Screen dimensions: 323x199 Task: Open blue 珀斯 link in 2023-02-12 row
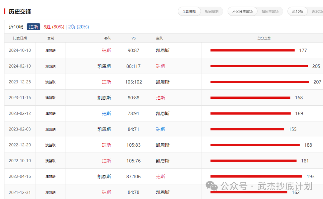[x=106, y=114]
